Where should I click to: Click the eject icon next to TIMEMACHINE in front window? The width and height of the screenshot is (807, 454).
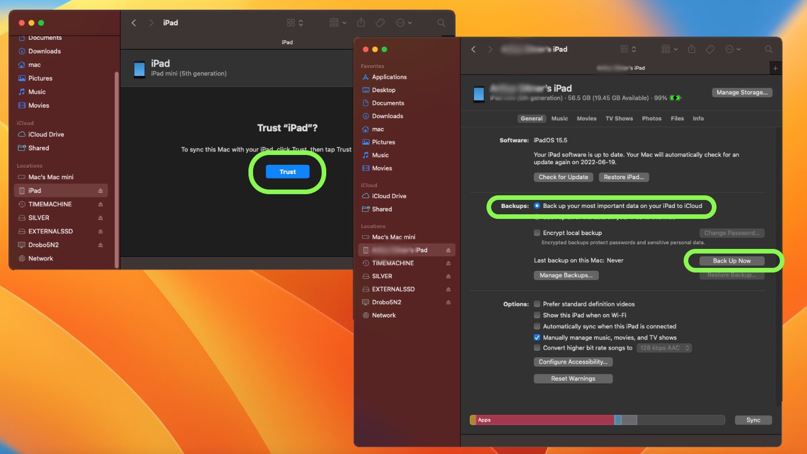pyautogui.click(x=448, y=263)
